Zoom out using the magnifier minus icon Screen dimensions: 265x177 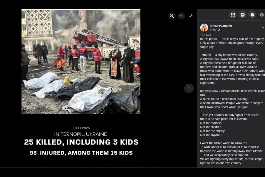[x=181, y=16]
